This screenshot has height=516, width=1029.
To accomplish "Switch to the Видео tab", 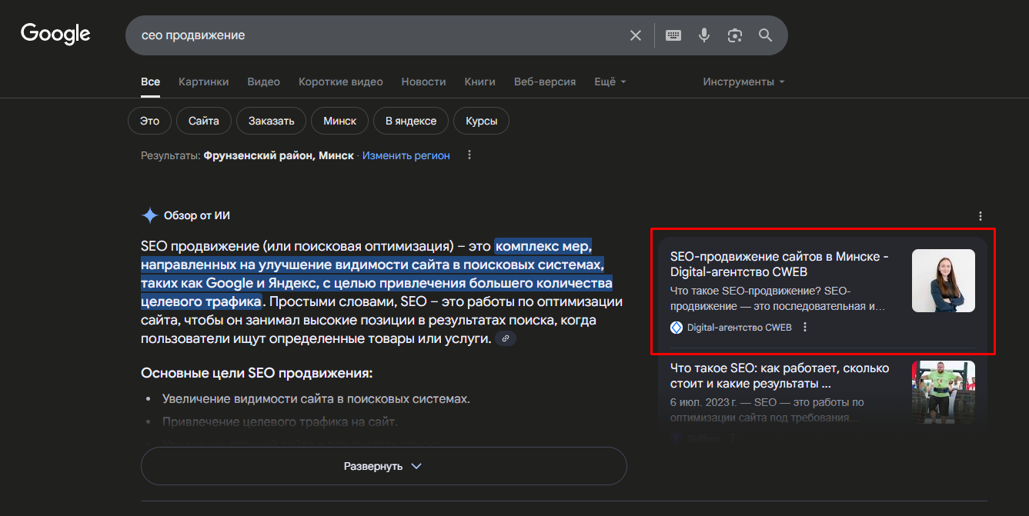I will tap(264, 82).
